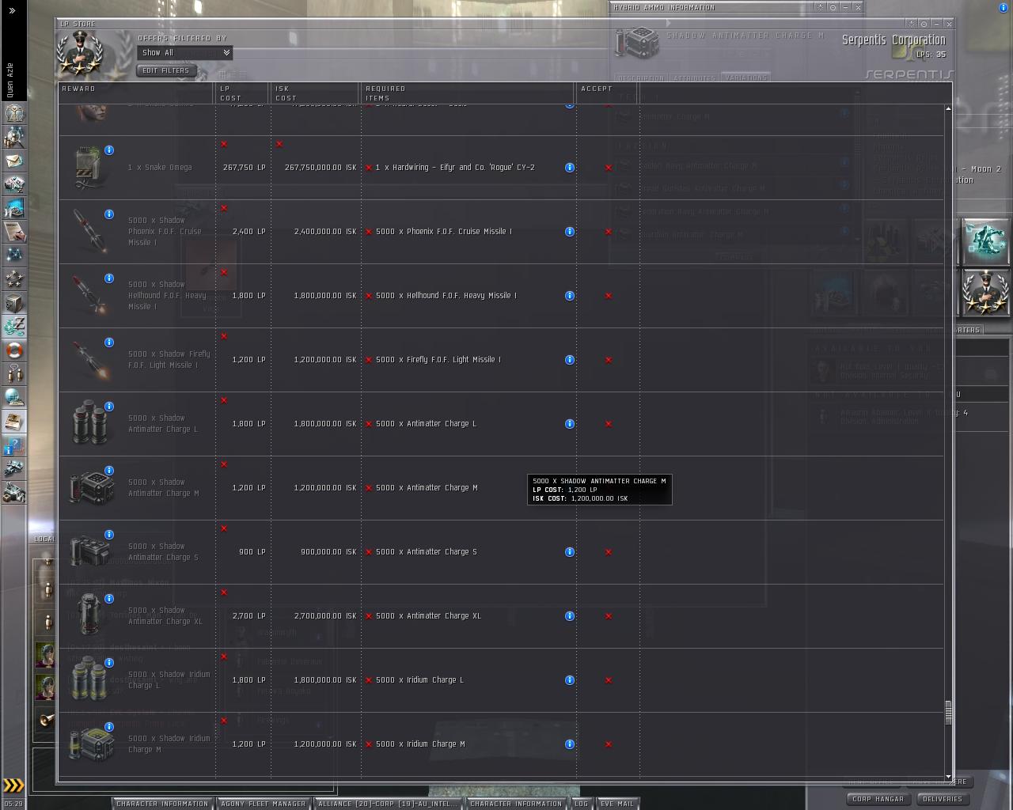1013x810 pixels.
Task: Open the Alliance [20]-Corp [19] chat tab
Action: pos(387,804)
